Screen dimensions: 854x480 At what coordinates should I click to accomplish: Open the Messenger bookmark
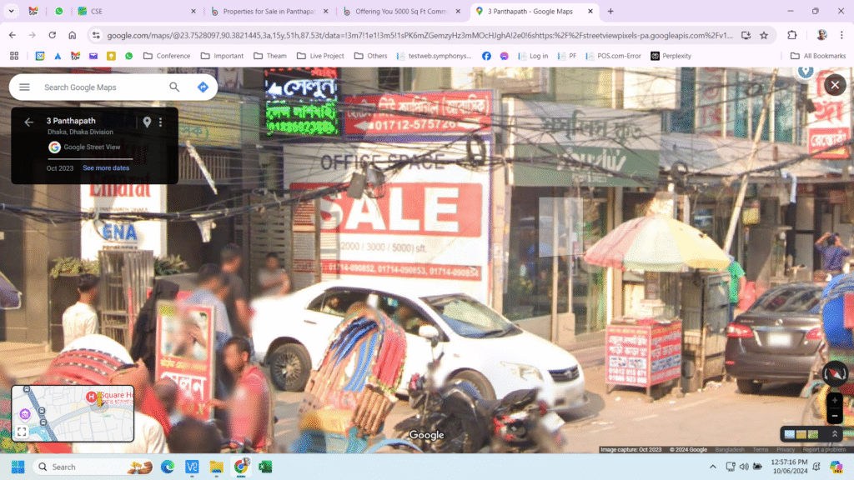(505, 56)
